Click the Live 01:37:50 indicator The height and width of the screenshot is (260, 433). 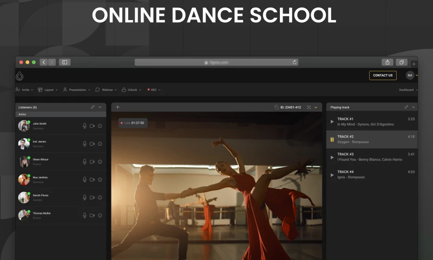(133, 123)
